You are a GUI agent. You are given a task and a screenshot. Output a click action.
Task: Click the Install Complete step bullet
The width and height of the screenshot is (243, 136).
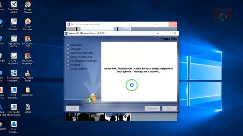[x=68, y=69]
